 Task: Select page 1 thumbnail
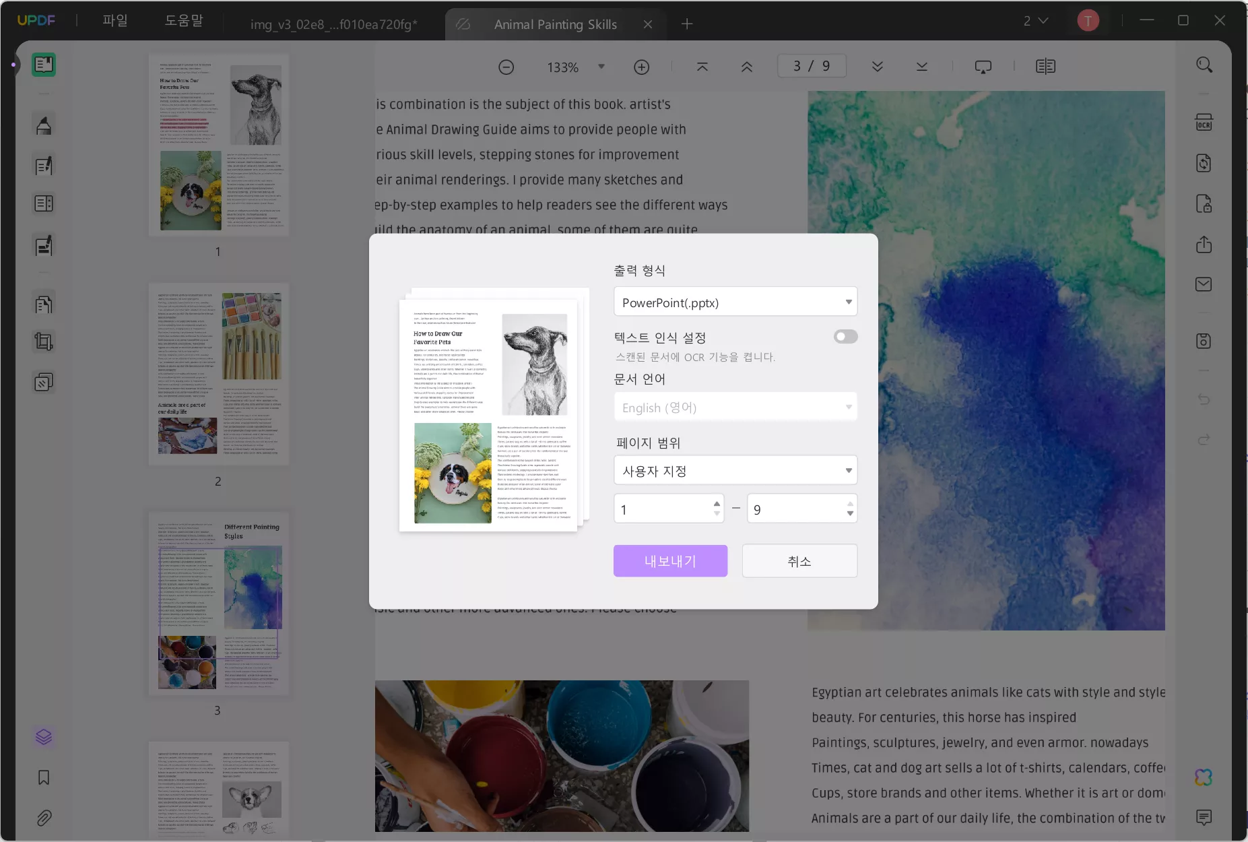coord(219,145)
